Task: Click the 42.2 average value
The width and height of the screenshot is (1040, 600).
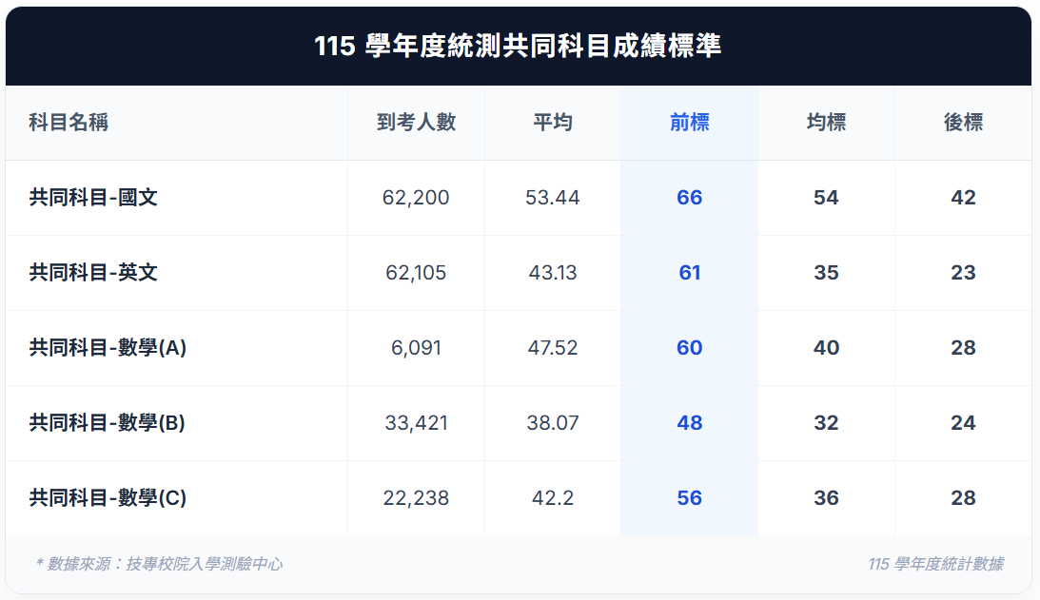Action: tap(553, 498)
